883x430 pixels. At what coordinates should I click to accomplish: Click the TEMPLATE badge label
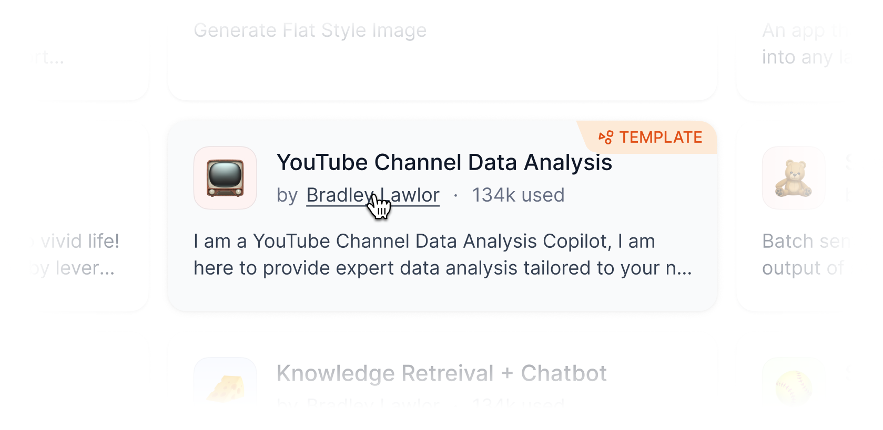[x=661, y=138]
